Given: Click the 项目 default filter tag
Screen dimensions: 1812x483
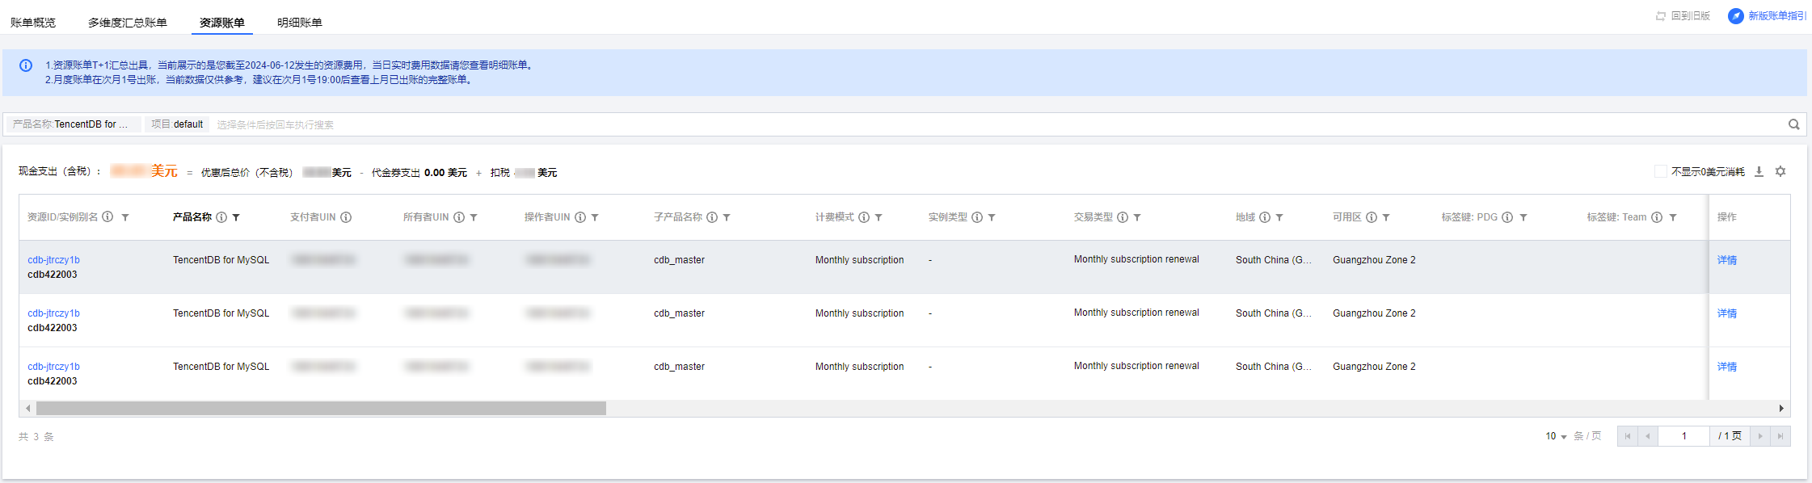Looking at the screenshot, I should (x=177, y=124).
